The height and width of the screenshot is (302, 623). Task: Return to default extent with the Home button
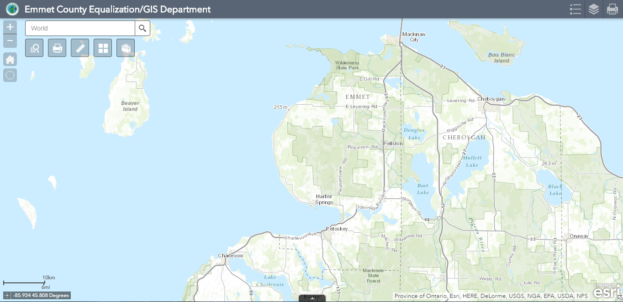point(10,59)
